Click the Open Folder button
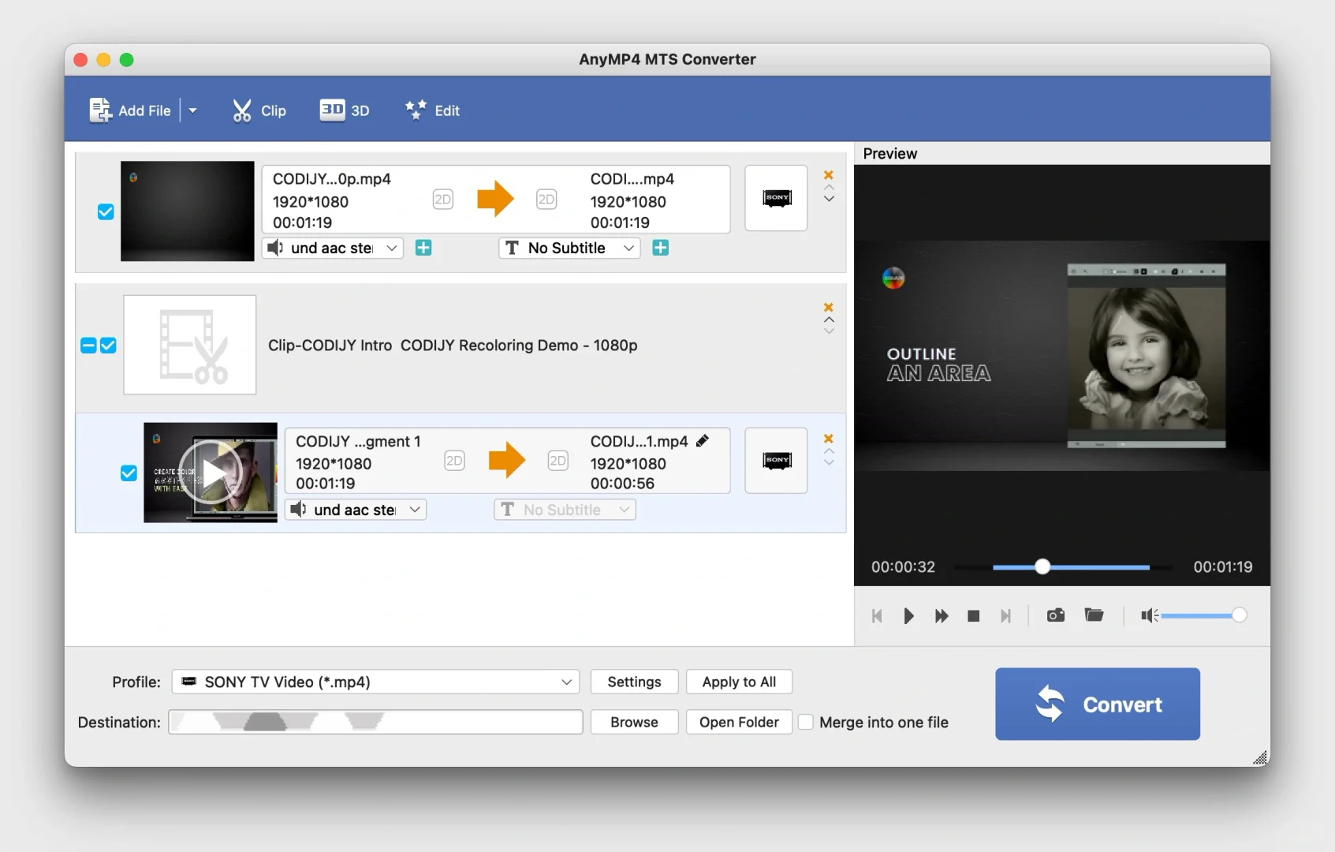The height and width of the screenshot is (852, 1335). pos(740,722)
